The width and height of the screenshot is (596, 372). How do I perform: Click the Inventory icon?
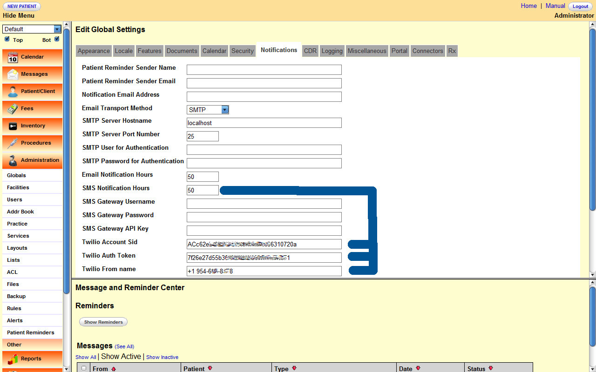pos(13,126)
